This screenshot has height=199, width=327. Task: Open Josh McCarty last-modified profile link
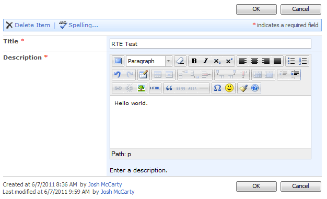(x=118, y=192)
